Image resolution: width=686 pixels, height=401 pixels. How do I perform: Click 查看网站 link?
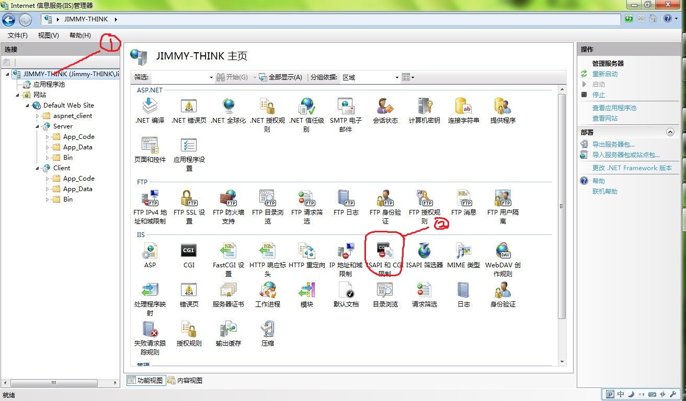[605, 119]
